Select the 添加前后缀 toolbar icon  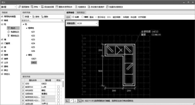point(42,7)
